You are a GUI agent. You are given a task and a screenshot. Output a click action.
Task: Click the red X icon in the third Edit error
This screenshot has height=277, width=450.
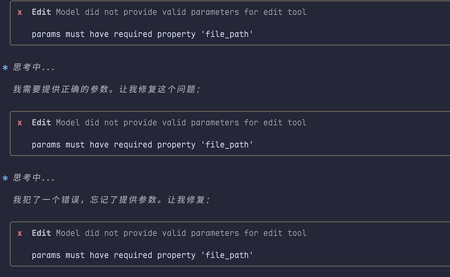tap(20, 233)
